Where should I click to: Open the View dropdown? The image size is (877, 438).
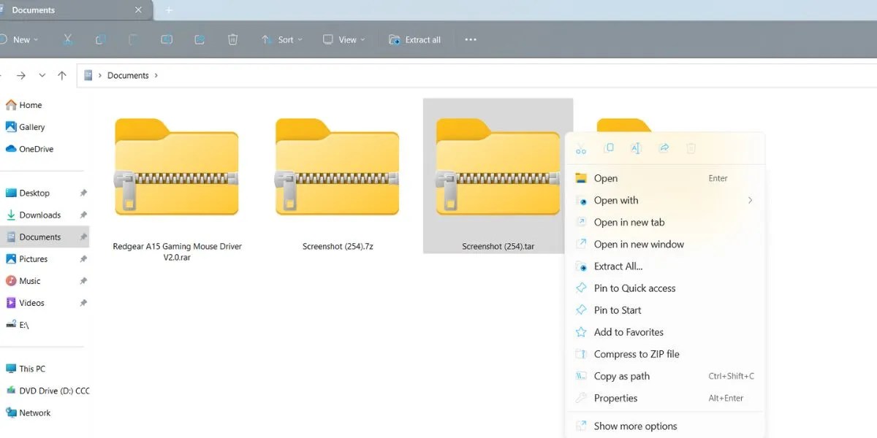tap(343, 39)
